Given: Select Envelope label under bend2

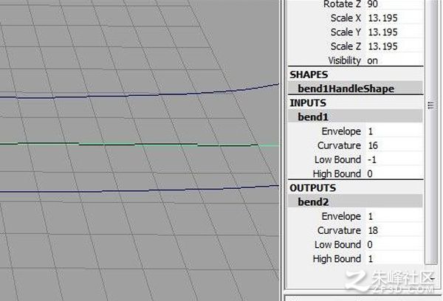Looking at the screenshot, I should (x=341, y=216).
